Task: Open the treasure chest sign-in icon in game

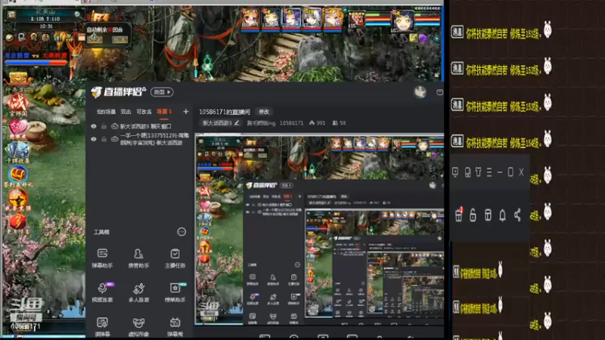Action: 17,176
